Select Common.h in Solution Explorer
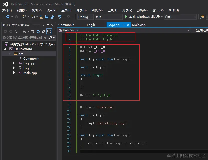The width and height of the screenshot is (208, 160). [x=31, y=59]
